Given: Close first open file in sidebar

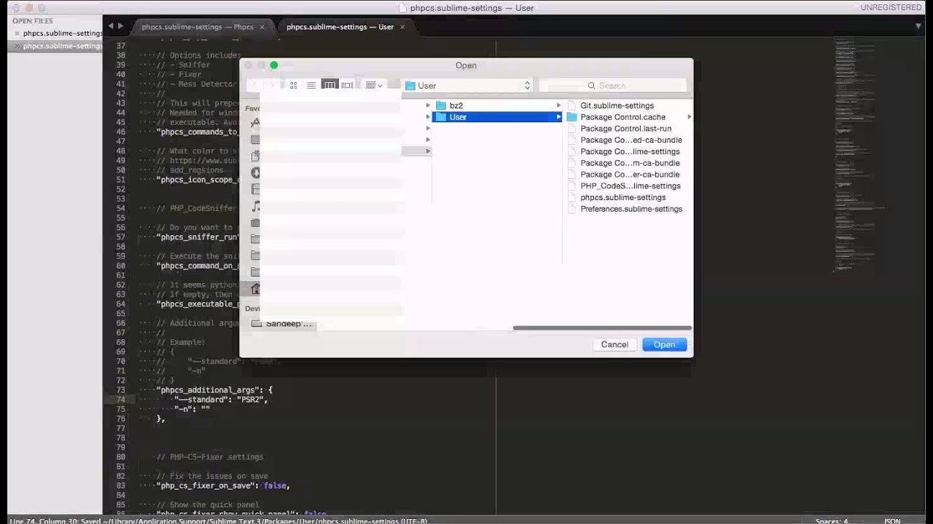Looking at the screenshot, I should pos(17,33).
